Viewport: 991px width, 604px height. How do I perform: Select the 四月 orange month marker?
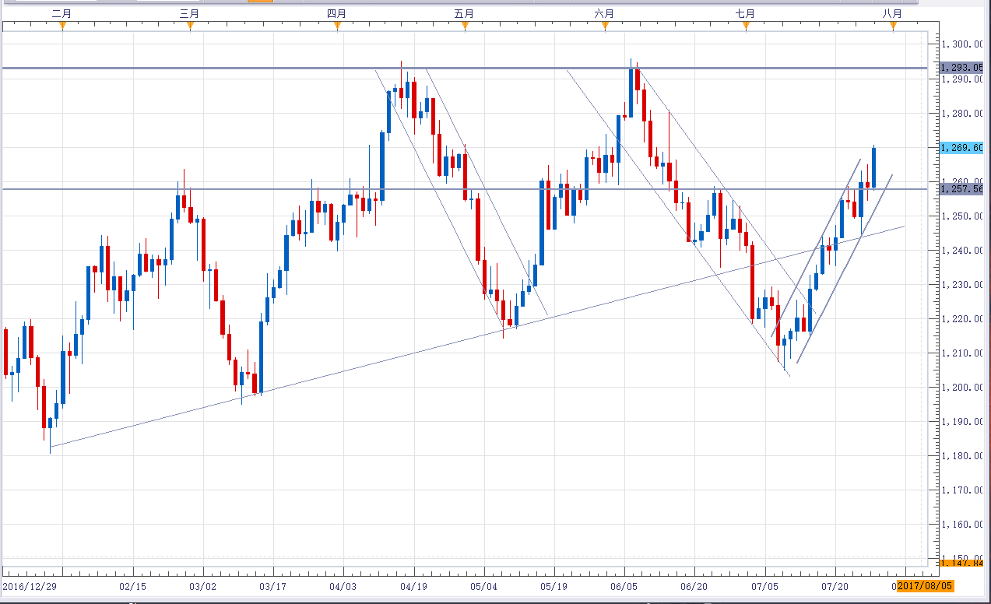click(x=337, y=26)
